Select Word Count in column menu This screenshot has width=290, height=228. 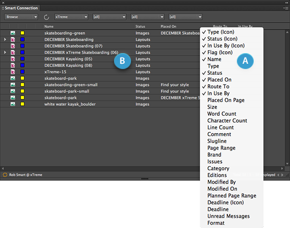[x=232, y=114]
